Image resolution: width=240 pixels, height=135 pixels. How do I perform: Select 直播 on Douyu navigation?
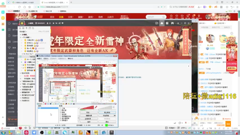click(61, 17)
